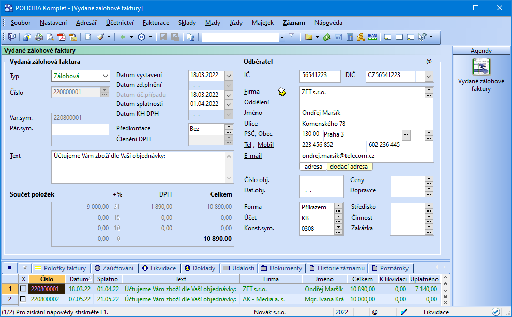Click the green banknote toolbar icon
The width and height of the screenshot is (512, 317).
tap(326, 37)
